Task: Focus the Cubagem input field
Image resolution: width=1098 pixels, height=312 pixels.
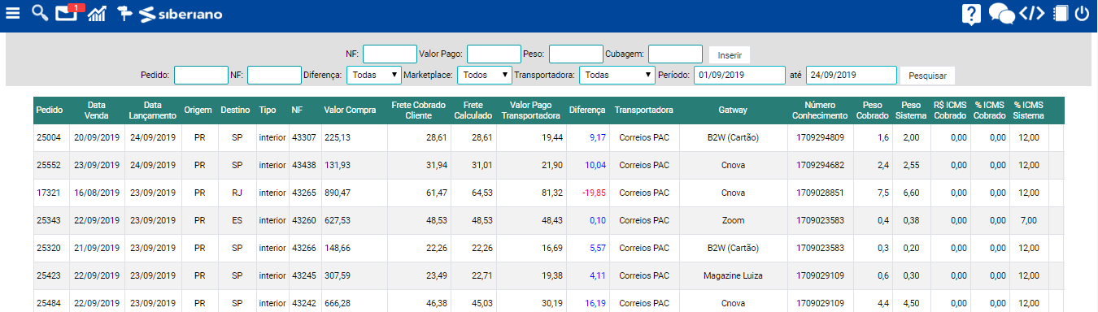Action: click(675, 54)
